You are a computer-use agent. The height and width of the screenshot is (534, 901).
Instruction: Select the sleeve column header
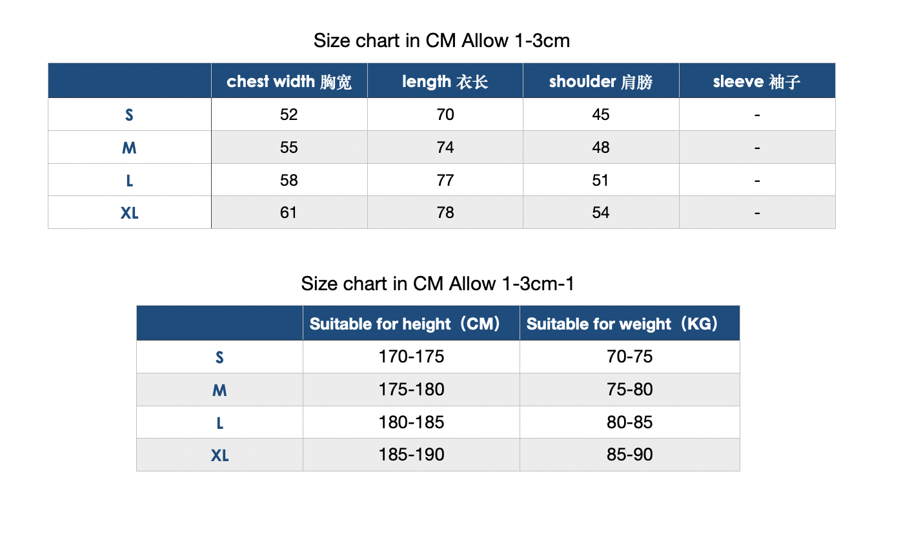point(757,81)
